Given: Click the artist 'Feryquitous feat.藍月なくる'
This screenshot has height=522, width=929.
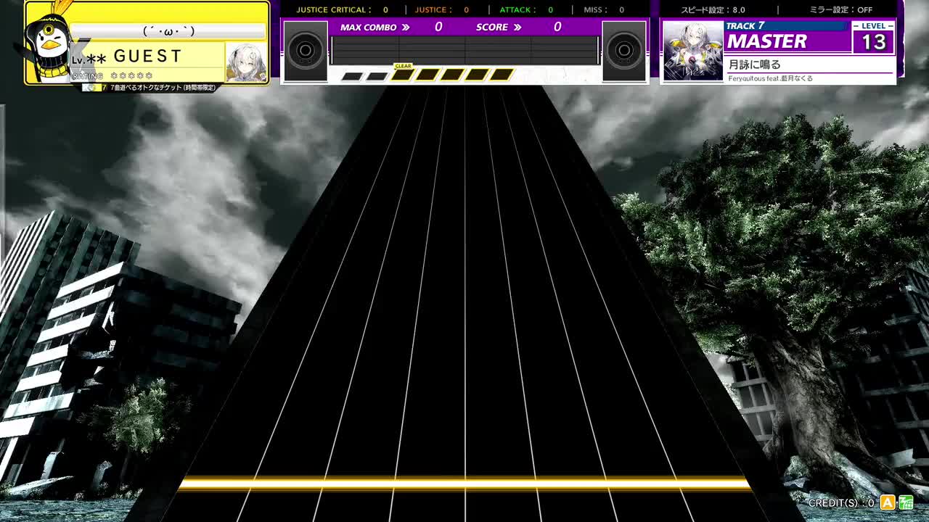Looking at the screenshot, I should [x=771, y=78].
